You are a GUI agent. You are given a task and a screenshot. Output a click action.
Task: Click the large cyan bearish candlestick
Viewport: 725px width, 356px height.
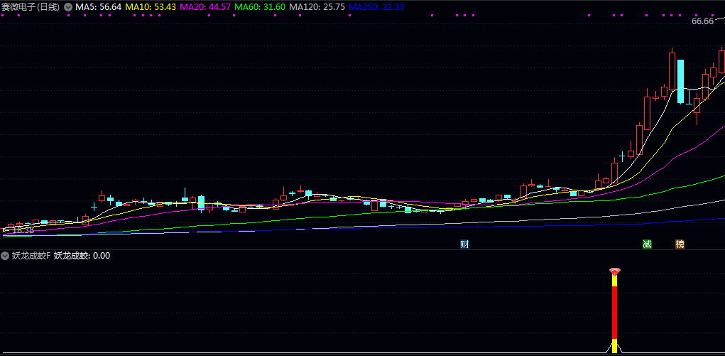tap(680, 81)
